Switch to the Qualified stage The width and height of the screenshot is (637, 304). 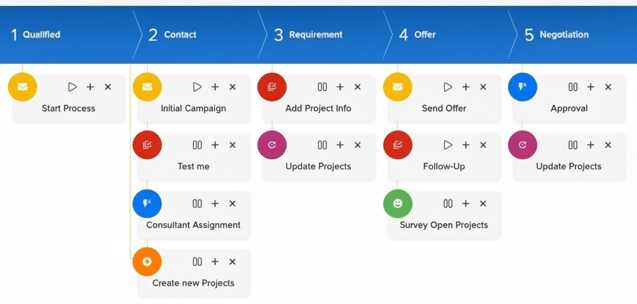point(42,35)
